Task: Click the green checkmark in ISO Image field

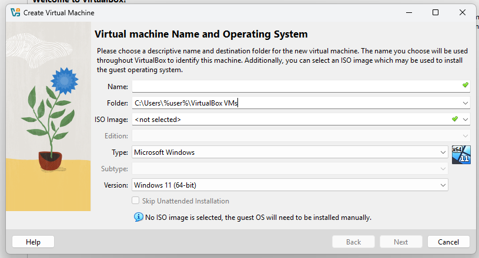Action: pyautogui.click(x=455, y=119)
